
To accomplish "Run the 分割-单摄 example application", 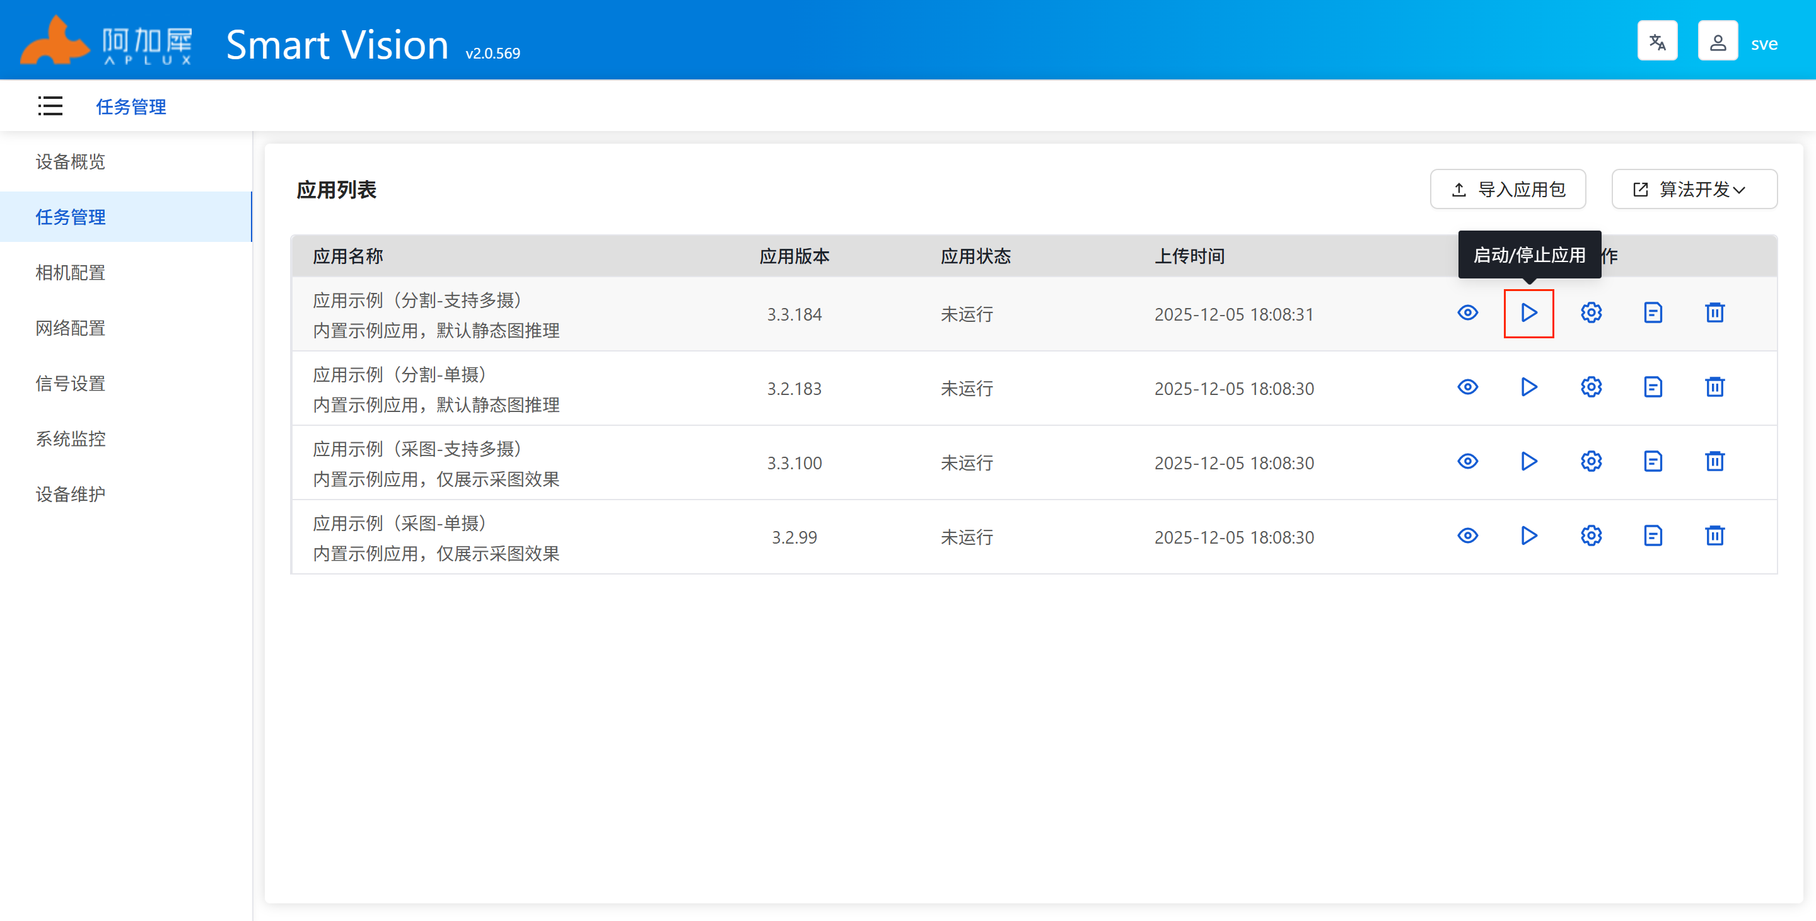I will point(1528,387).
